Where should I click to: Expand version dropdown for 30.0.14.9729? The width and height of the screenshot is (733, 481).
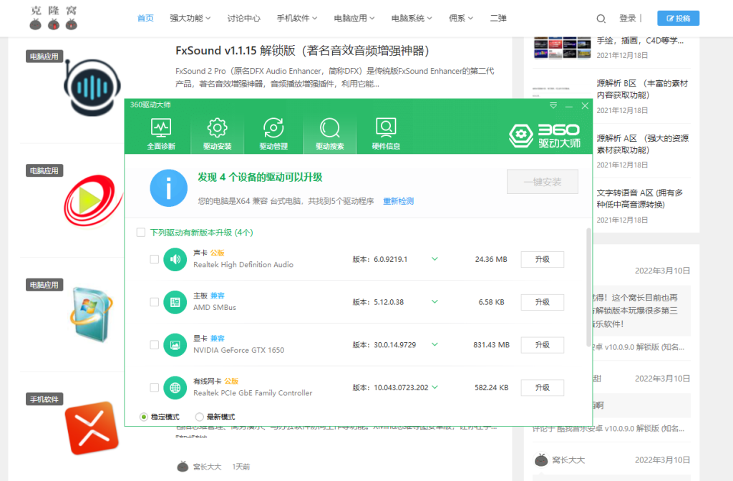[435, 344]
